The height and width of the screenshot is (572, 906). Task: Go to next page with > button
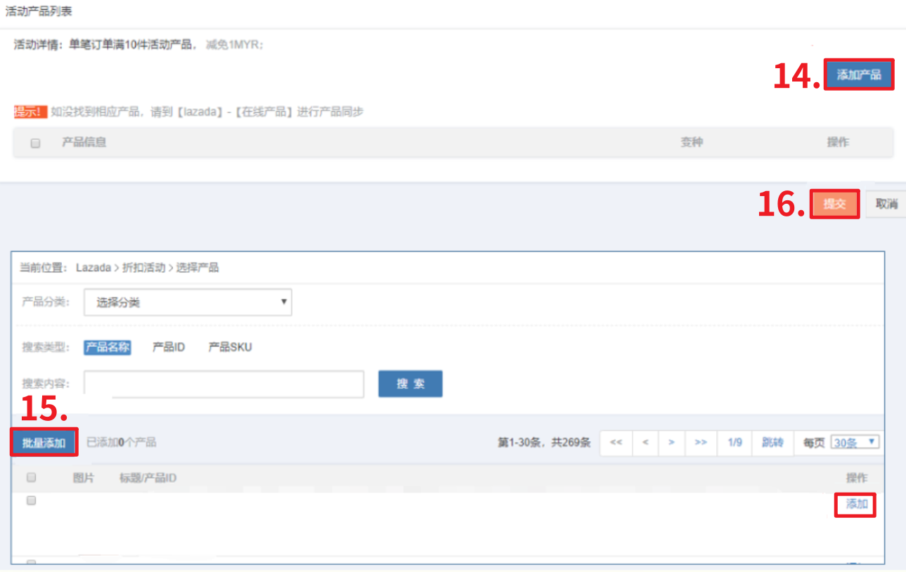tap(671, 443)
